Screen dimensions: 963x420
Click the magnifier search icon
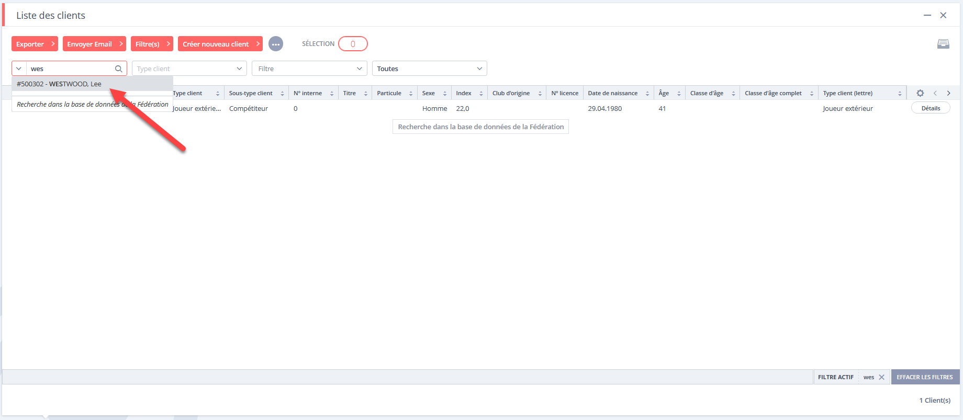pos(119,69)
